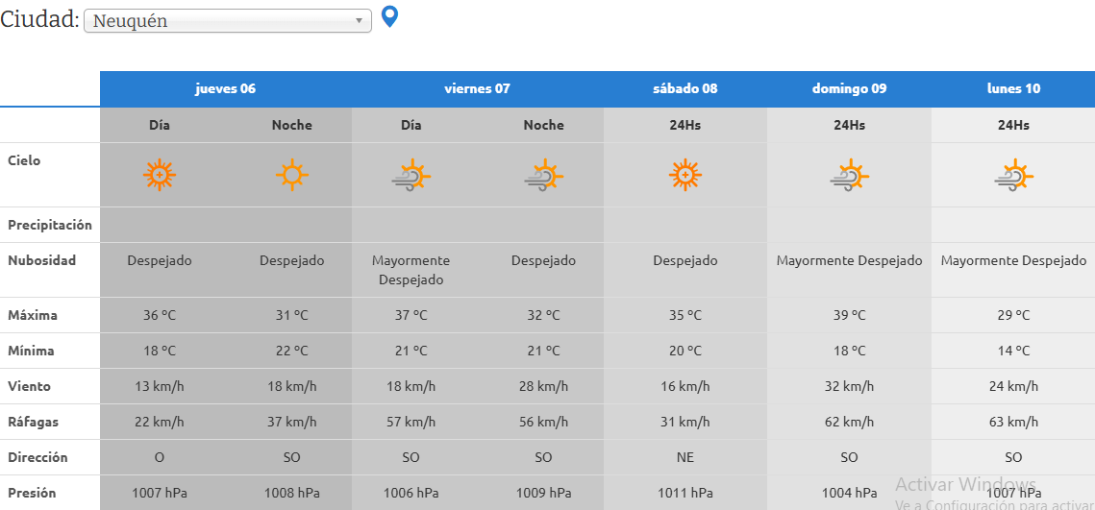Click the sunny icon for jueves Día

(x=160, y=175)
